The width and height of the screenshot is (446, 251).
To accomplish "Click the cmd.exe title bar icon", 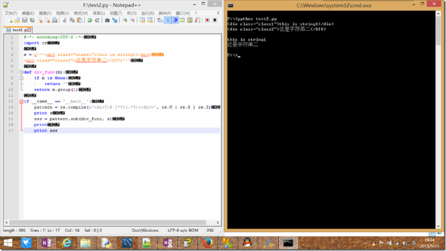I will [231, 5].
